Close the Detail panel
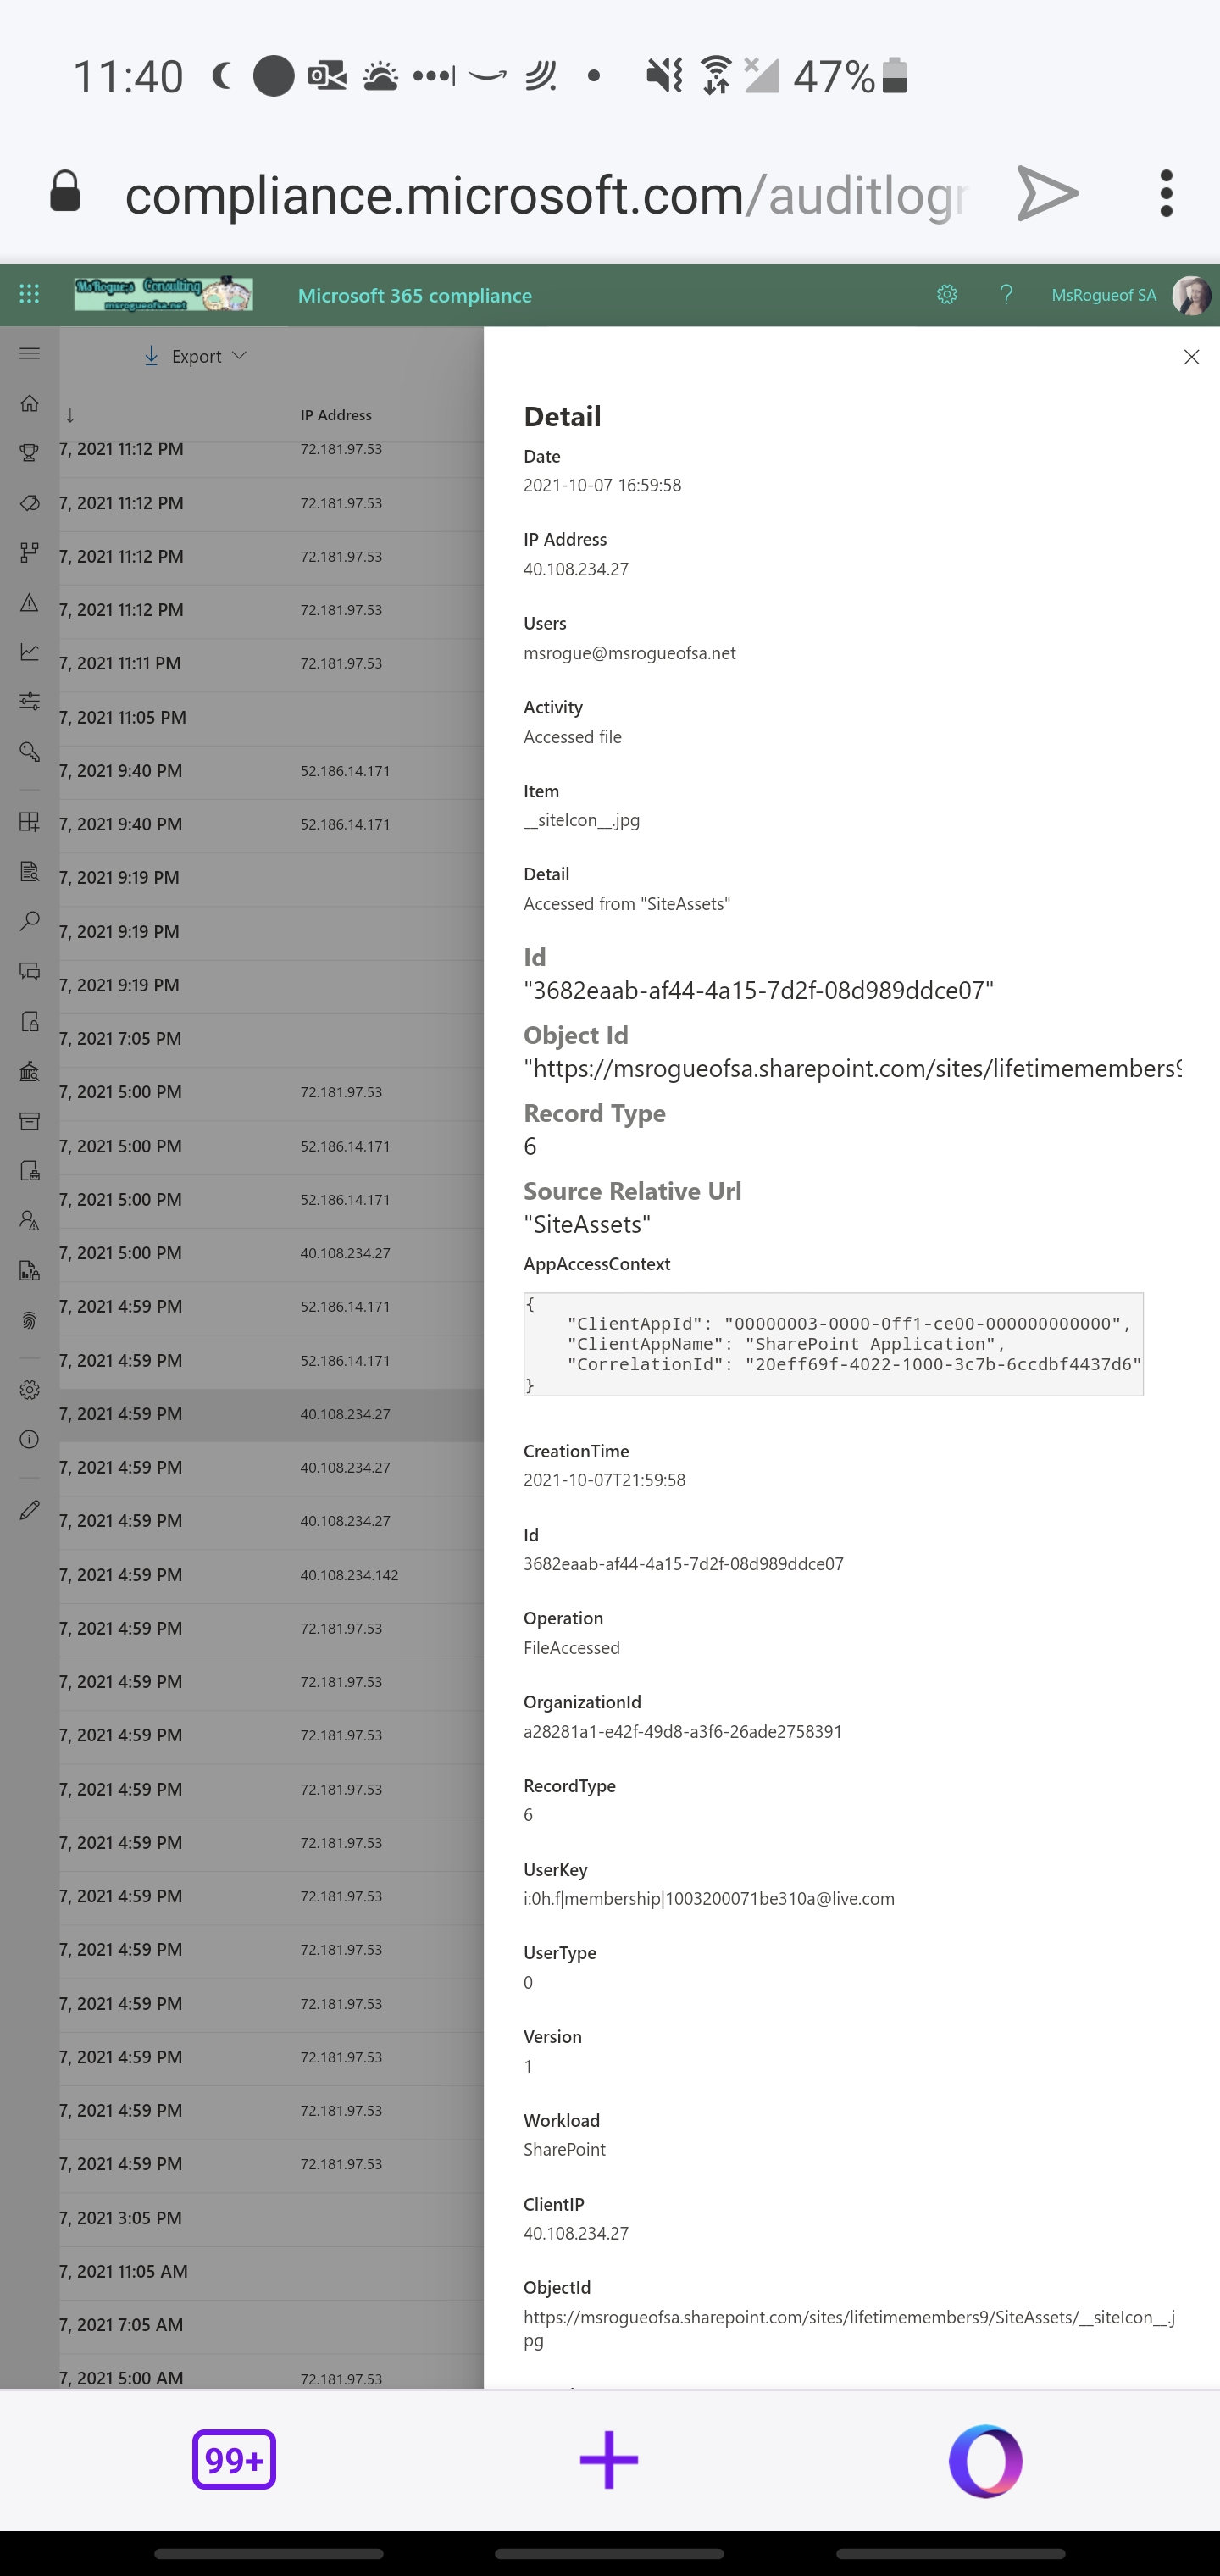The image size is (1220, 2576). pos(1191,357)
